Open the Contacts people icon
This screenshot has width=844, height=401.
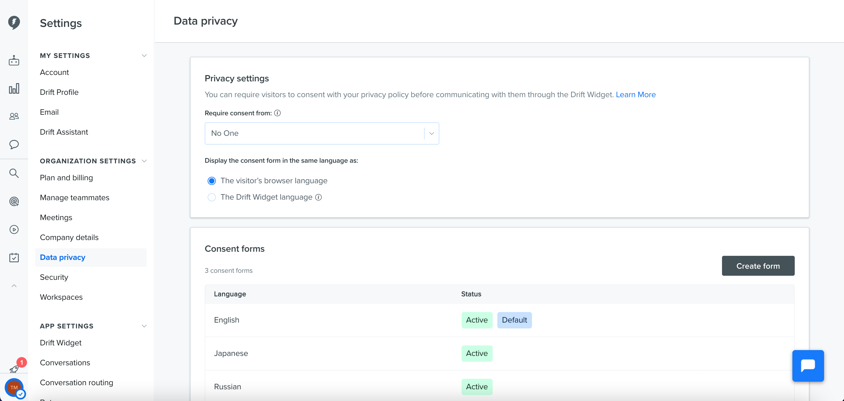[14, 116]
